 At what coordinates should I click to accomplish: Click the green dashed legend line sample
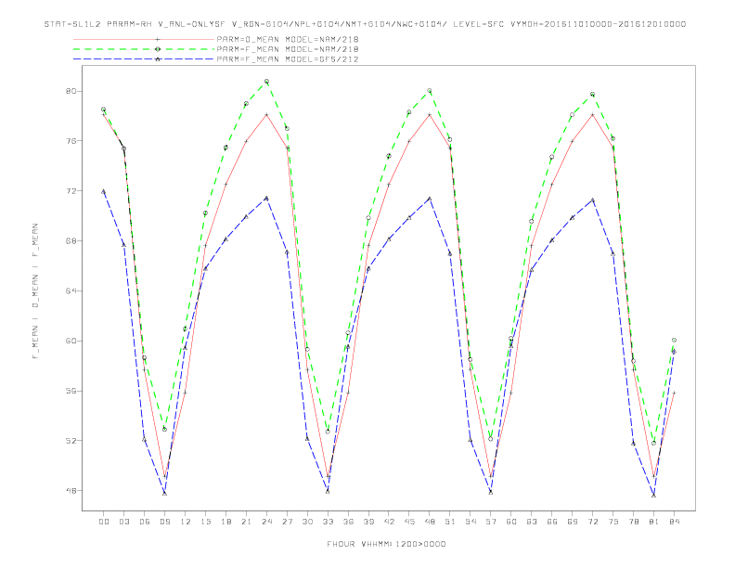click(144, 49)
